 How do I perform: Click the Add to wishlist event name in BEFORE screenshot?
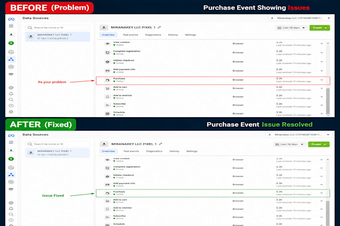point(122,95)
